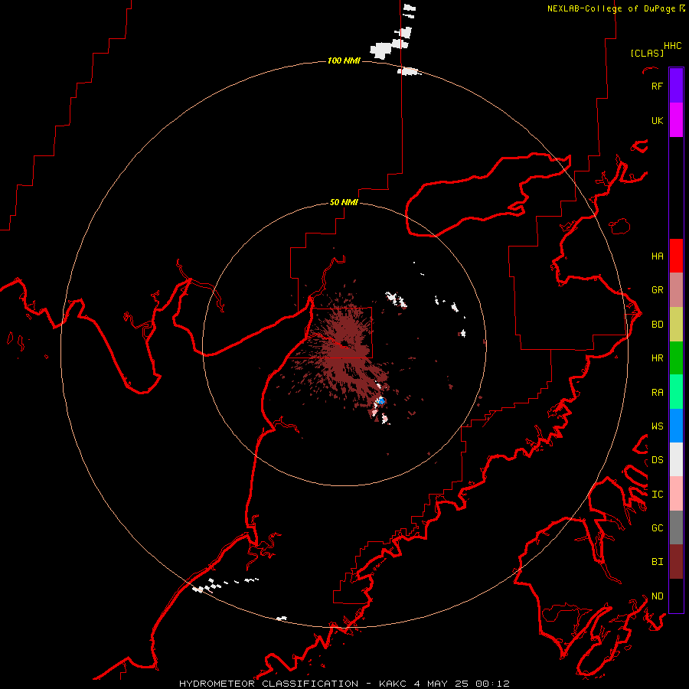This screenshot has width=689, height=689.
Task: Select the WS blue legend swatch
Action: [676, 426]
